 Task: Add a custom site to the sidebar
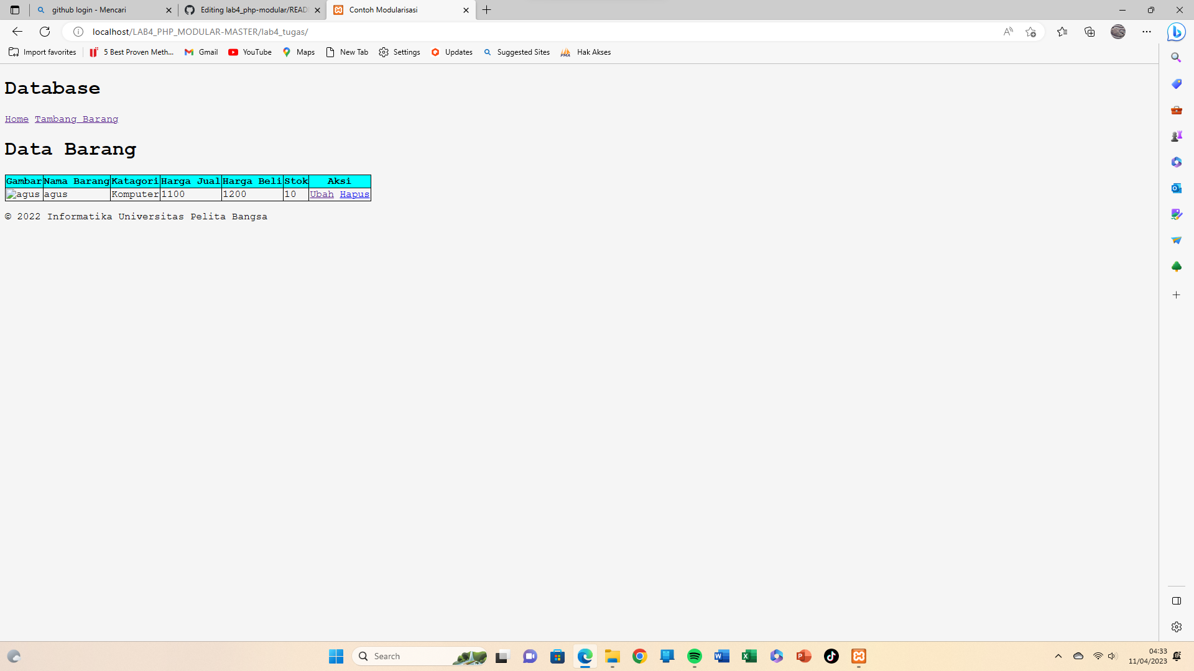tap(1177, 295)
